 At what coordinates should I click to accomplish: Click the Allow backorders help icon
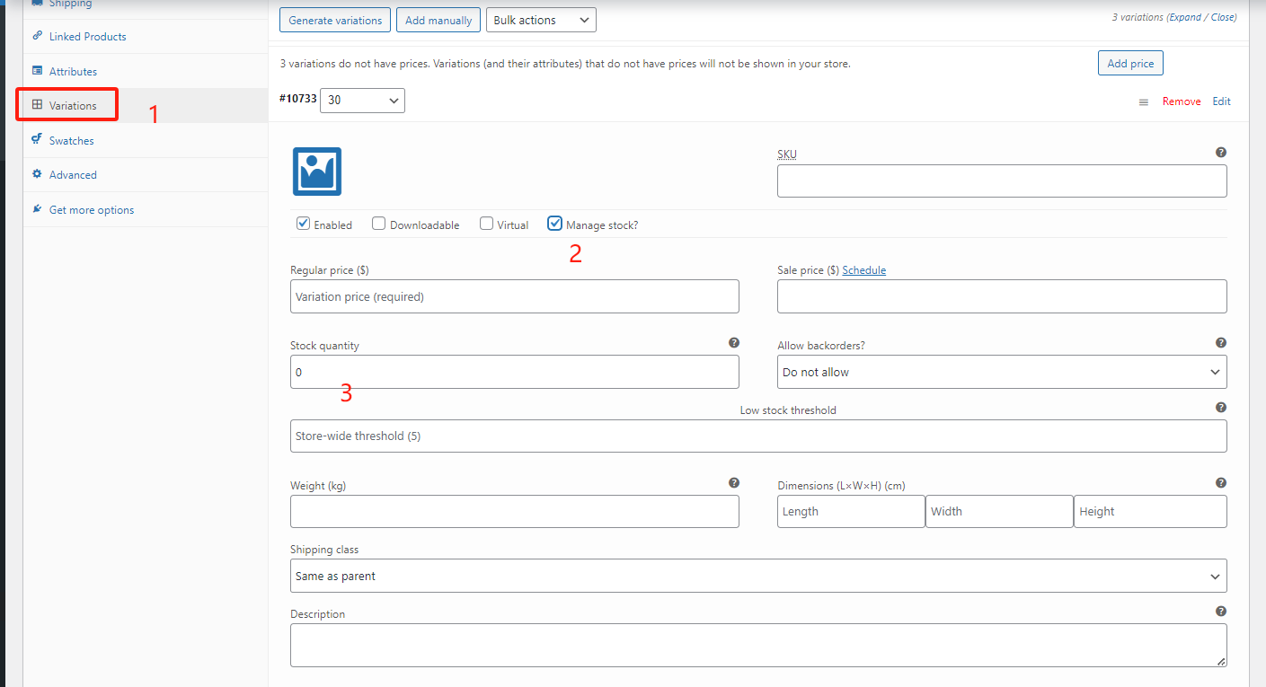(1221, 343)
